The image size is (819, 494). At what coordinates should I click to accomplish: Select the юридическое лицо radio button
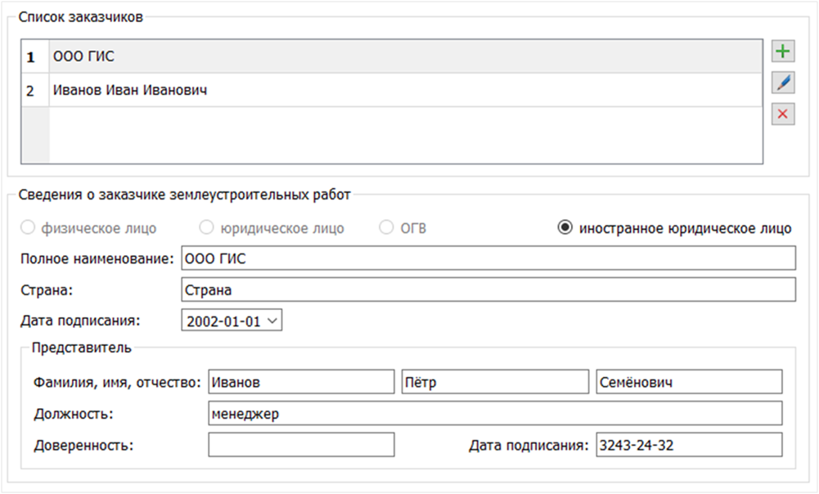(x=206, y=228)
